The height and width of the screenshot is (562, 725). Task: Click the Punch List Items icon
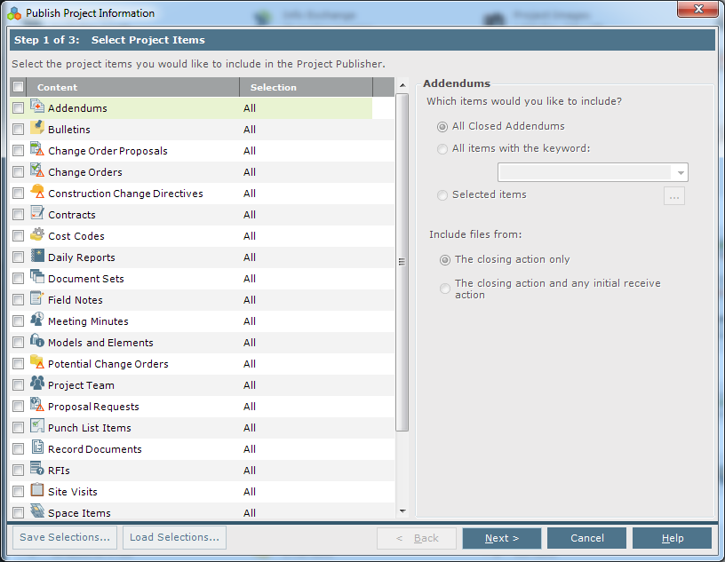coord(37,425)
